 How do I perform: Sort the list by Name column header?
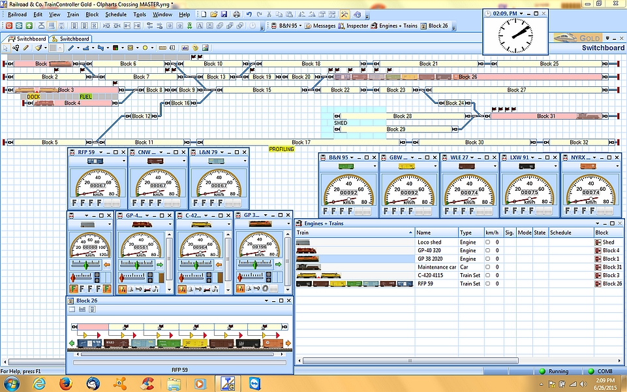pos(436,233)
